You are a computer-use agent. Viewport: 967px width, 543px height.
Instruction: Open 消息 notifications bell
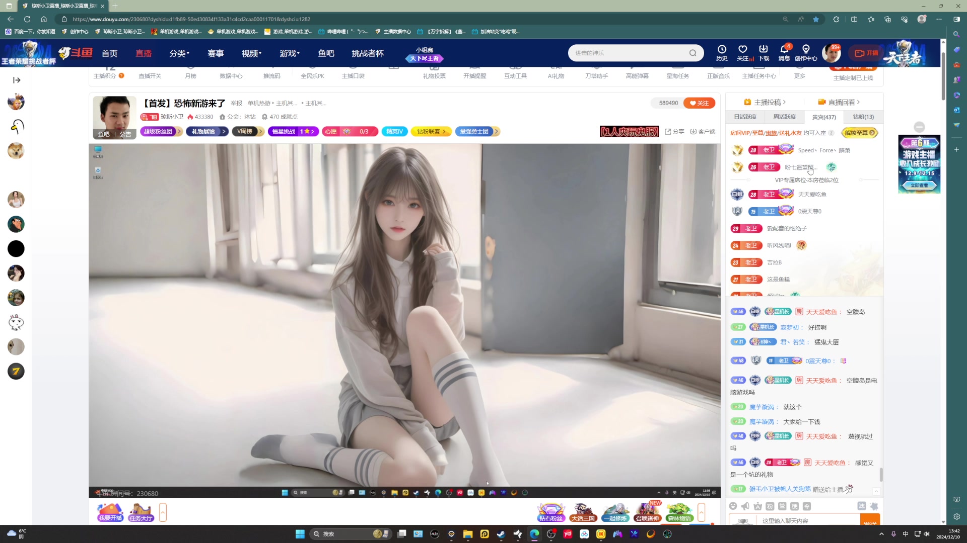pos(784,52)
